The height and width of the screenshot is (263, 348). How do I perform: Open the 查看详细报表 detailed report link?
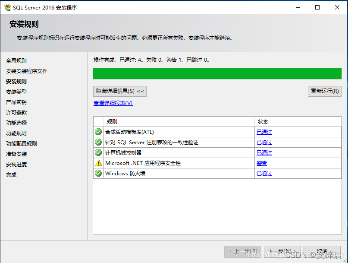pyautogui.click(x=113, y=103)
